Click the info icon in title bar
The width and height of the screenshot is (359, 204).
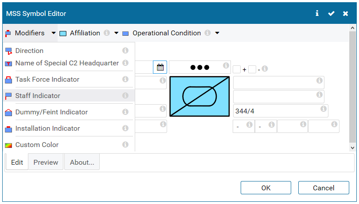317,14
